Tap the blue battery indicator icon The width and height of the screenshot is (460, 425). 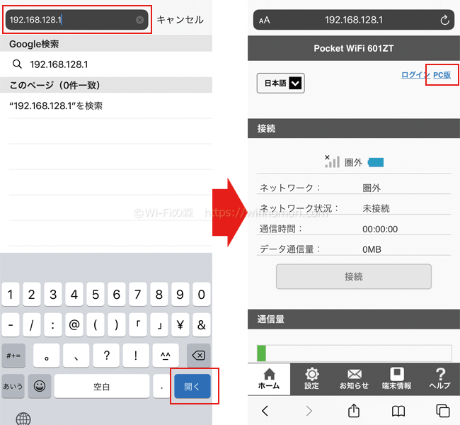376,162
